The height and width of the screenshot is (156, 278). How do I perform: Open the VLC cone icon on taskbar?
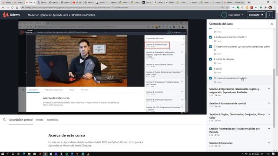(88, 154)
